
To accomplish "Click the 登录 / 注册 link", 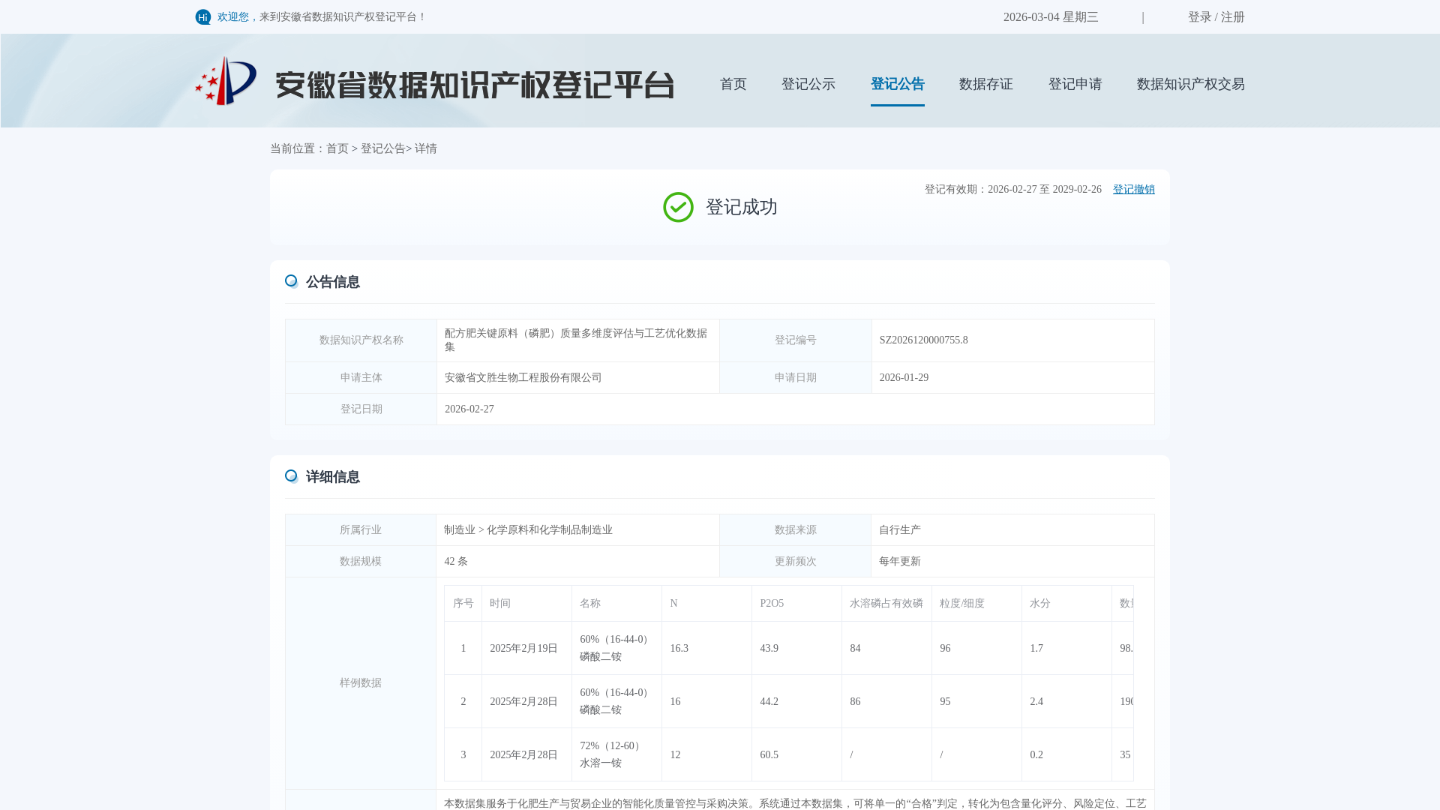I will 1216,17.
